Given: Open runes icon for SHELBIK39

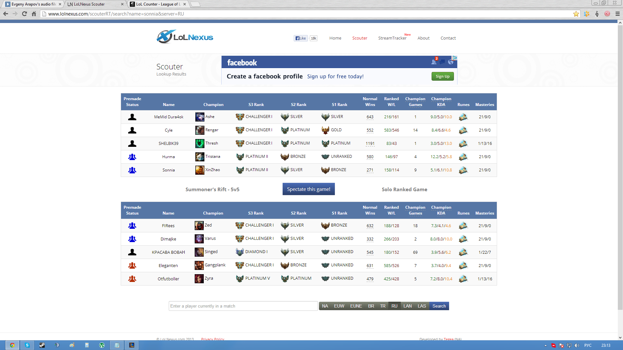Looking at the screenshot, I should (463, 144).
